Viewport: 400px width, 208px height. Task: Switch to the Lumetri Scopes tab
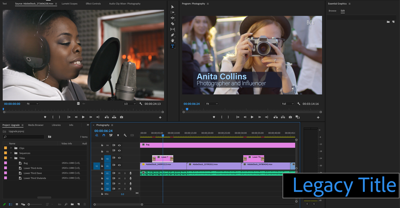click(69, 4)
